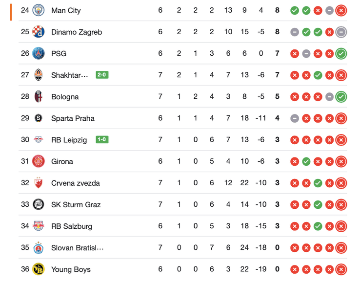Image resolution: width=361 pixels, height=285 pixels.
Task: Select the Slovan Bratislava table row name
Action: click(x=77, y=247)
